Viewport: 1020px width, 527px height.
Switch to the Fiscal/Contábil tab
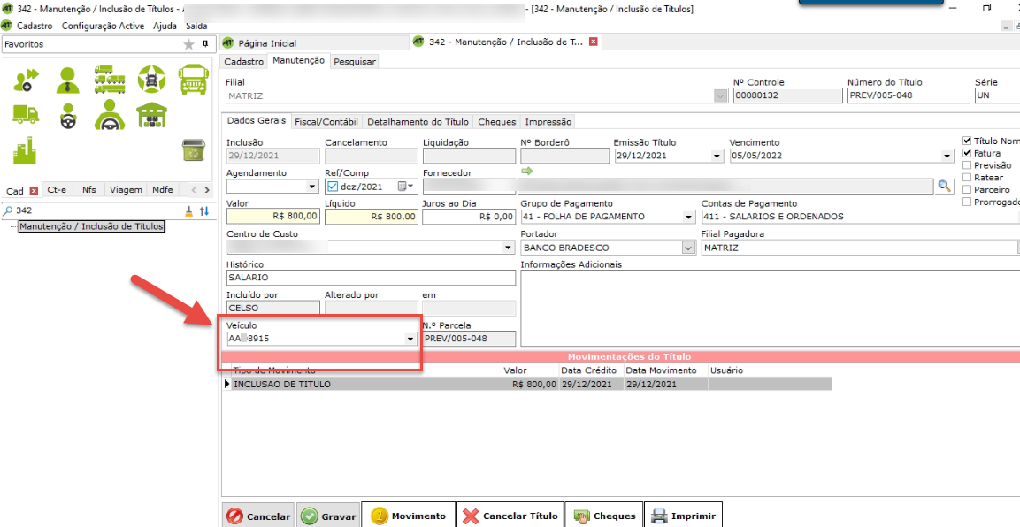tap(326, 122)
